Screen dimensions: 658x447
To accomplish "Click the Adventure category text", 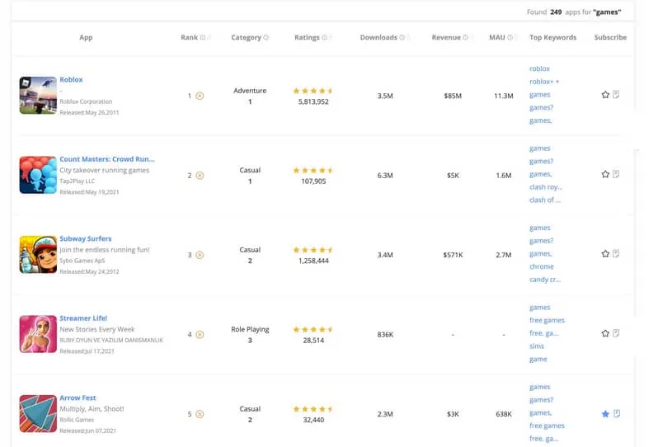I will click(250, 90).
